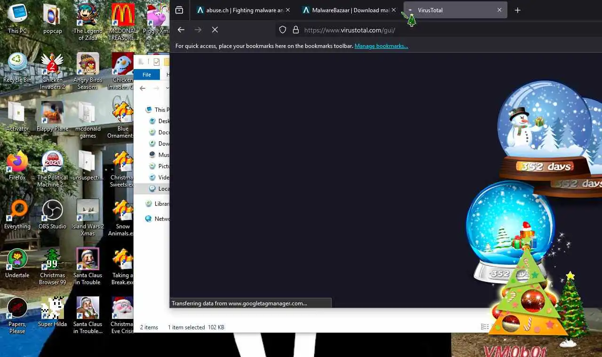Viewport: 602px width, 357px height.
Task: Open the Manage bookmarks link
Action: [381, 46]
